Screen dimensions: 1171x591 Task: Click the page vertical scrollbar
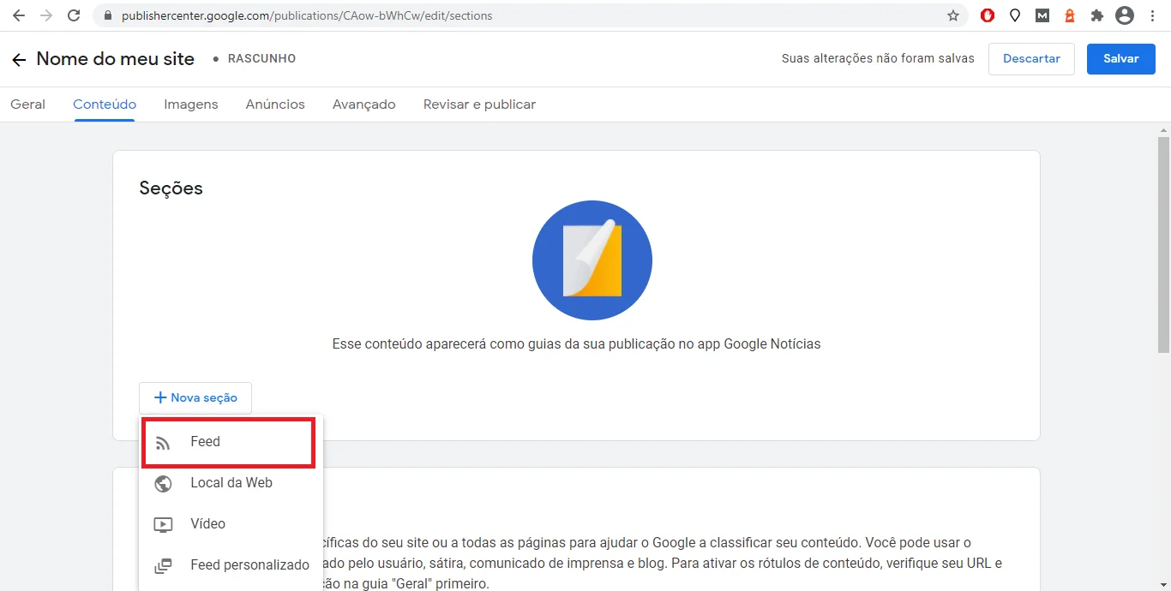point(1163,244)
